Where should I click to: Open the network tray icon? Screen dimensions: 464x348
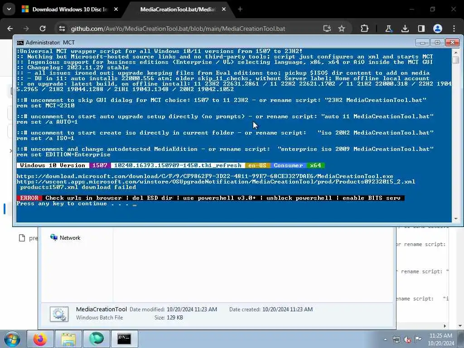click(x=396, y=340)
